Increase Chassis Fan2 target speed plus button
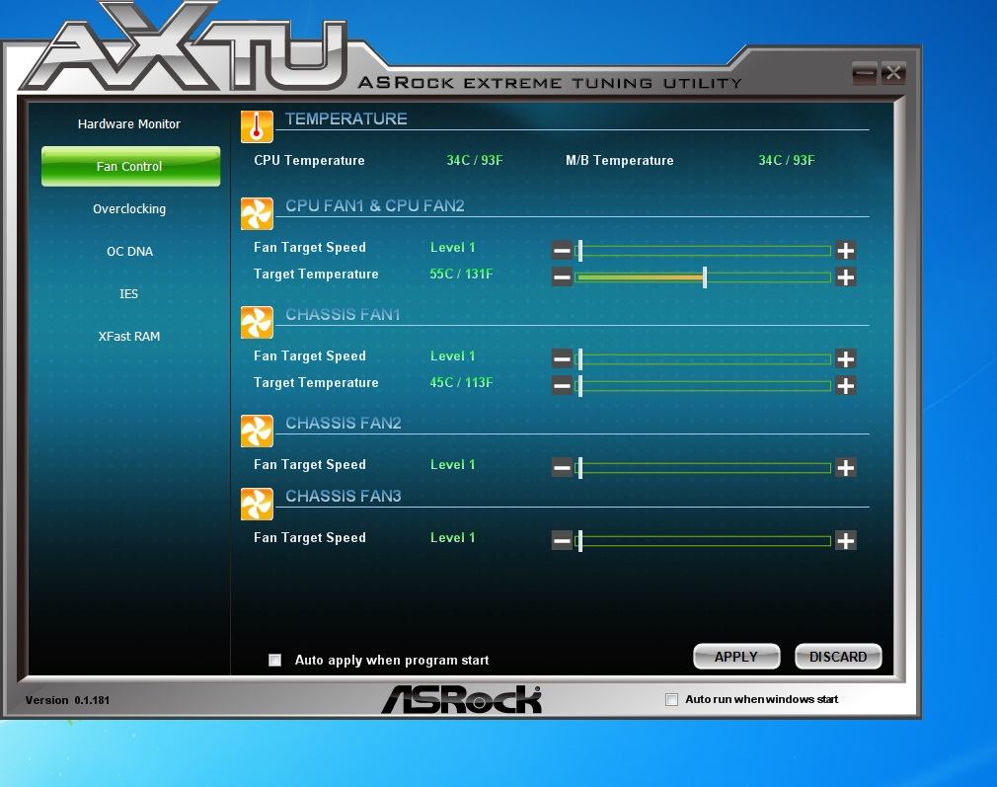The height and width of the screenshot is (787, 997). (846, 468)
